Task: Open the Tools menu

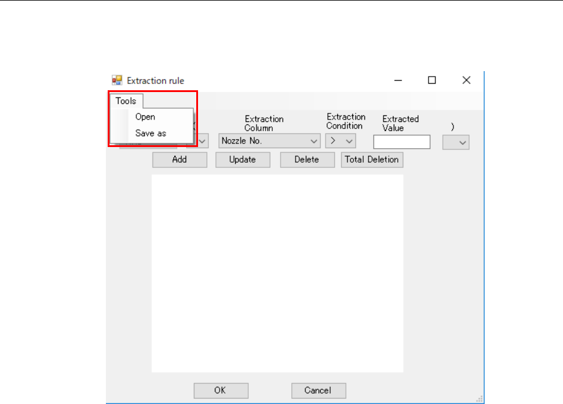Action: tap(126, 101)
